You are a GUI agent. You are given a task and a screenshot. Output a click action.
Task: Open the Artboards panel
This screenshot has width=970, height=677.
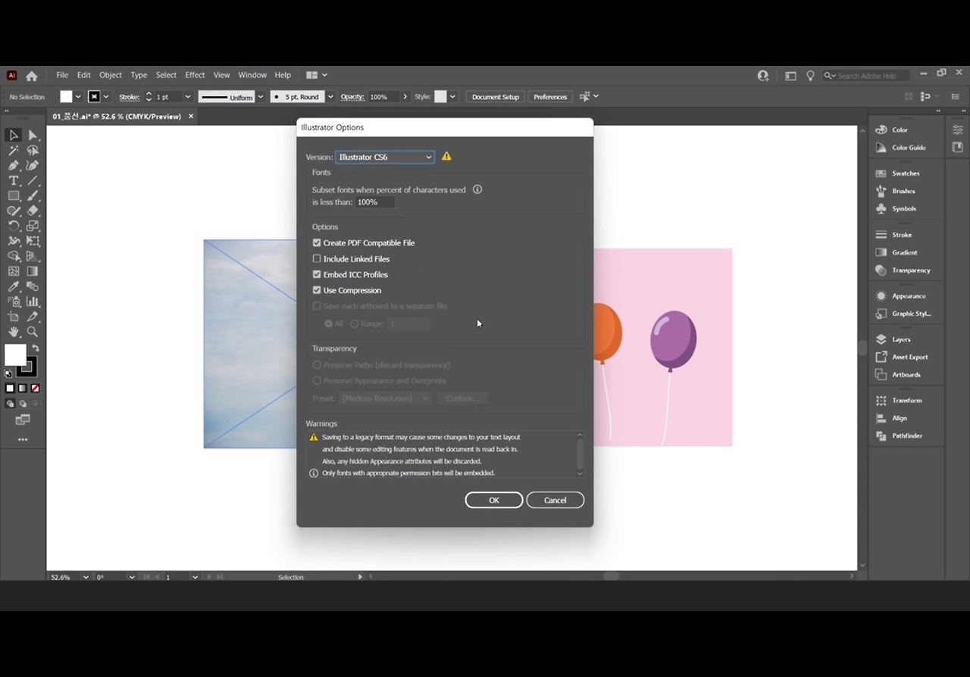coord(906,375)
